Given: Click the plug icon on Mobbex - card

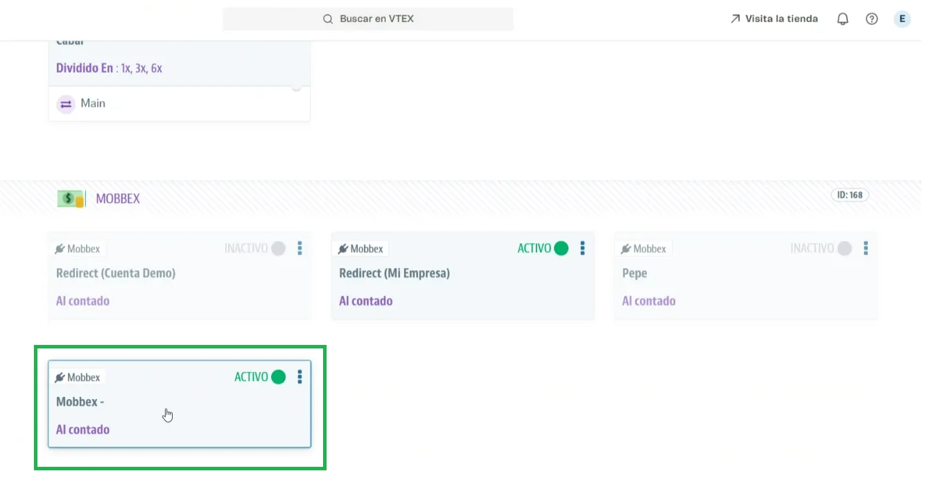Looking at the screenshot, I should pos(60,378).
